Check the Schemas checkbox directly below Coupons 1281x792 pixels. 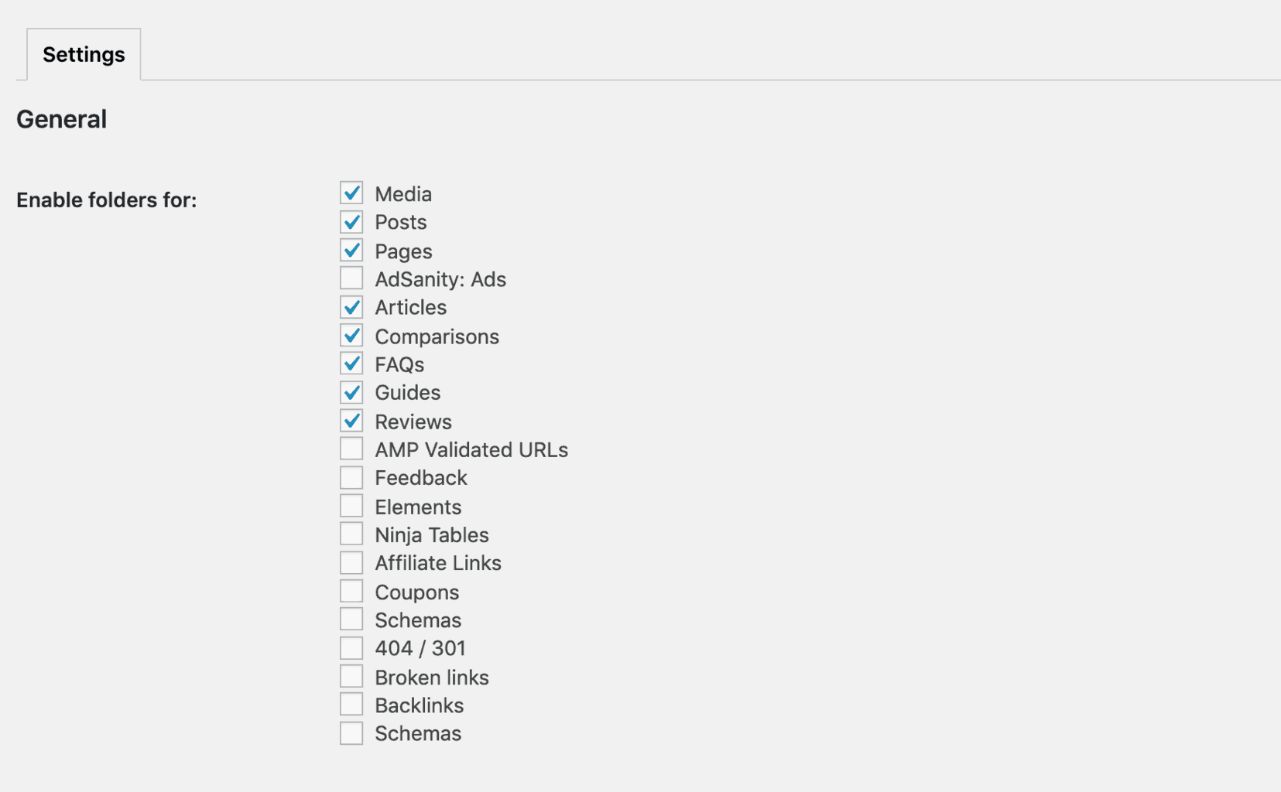(351, 620)
